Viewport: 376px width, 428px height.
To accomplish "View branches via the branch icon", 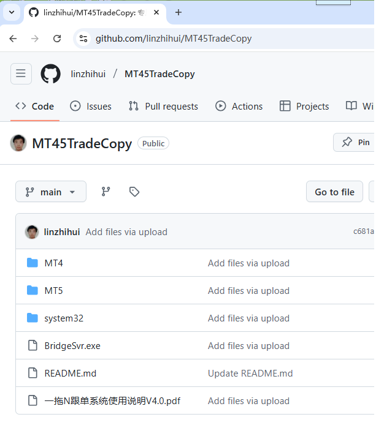I will click(106, 192).
